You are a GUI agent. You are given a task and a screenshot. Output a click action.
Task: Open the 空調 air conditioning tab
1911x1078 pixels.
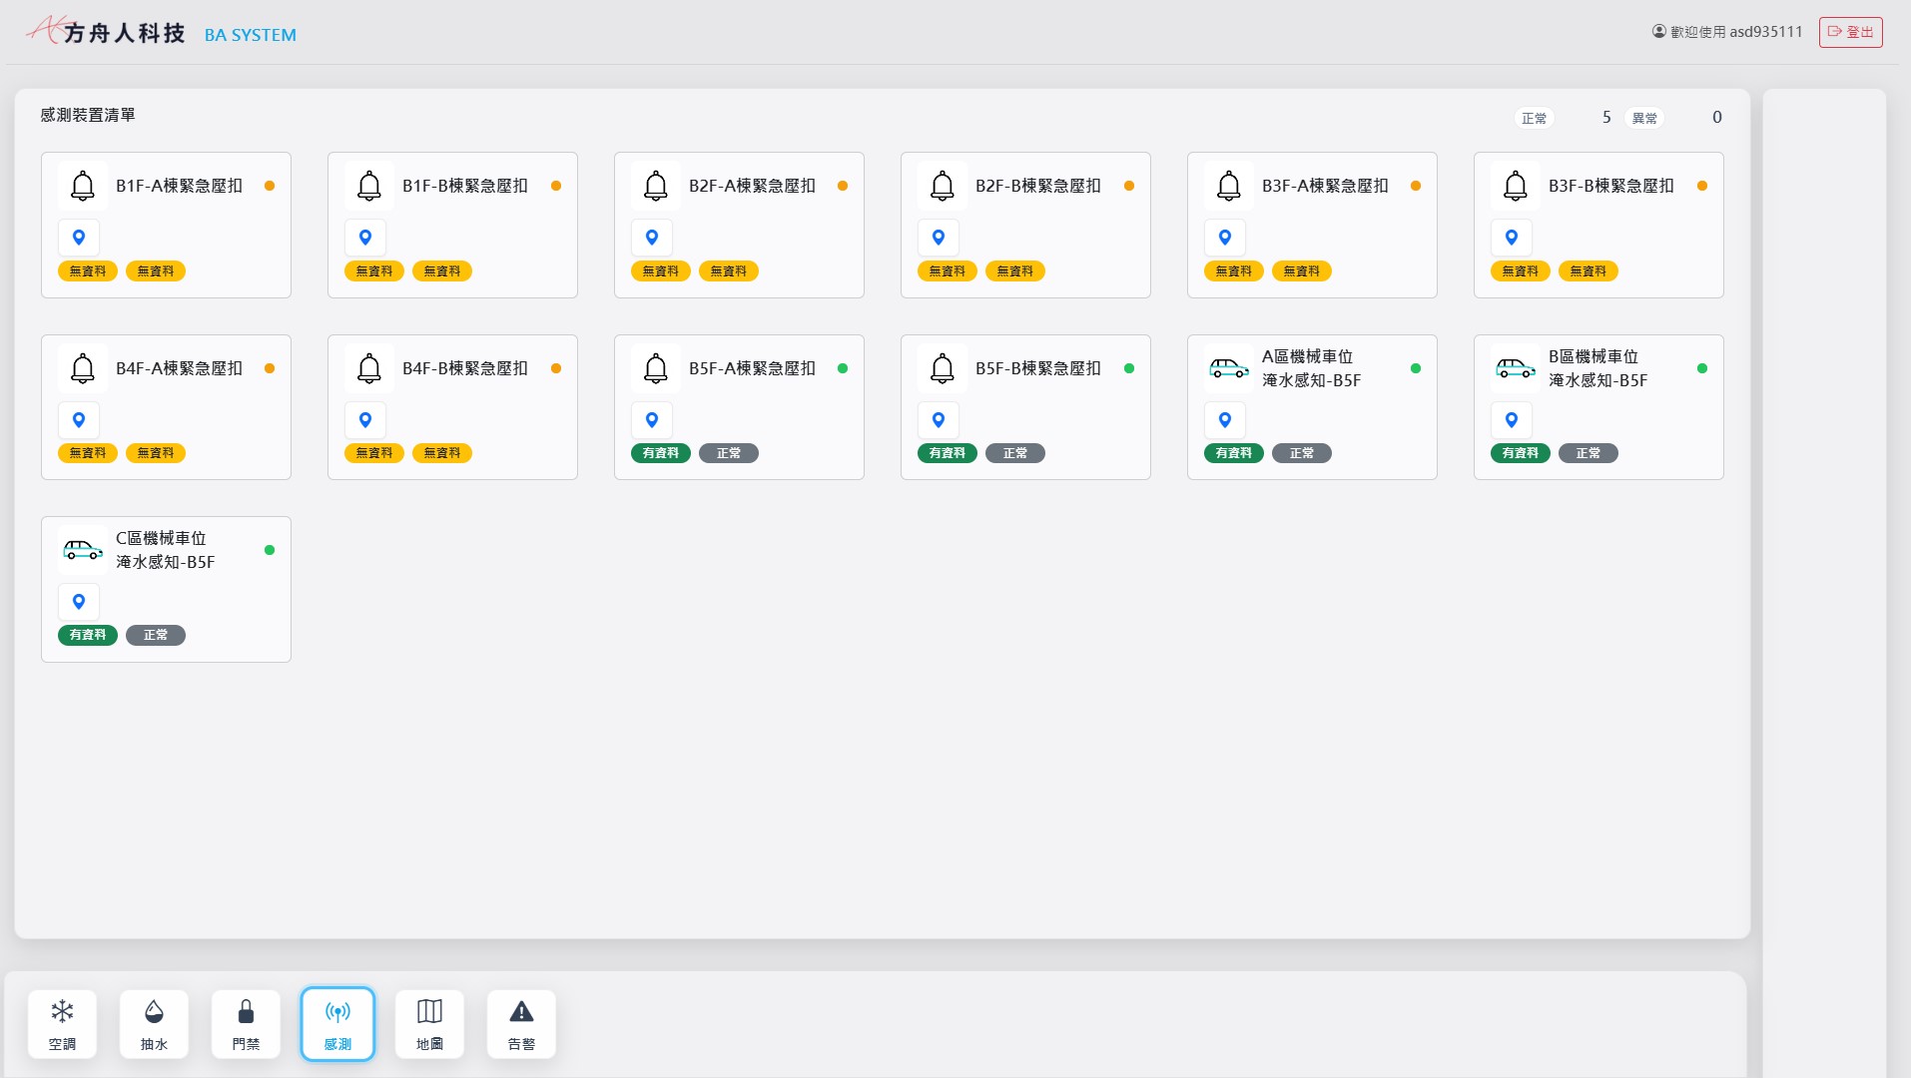click(62, 1024)
